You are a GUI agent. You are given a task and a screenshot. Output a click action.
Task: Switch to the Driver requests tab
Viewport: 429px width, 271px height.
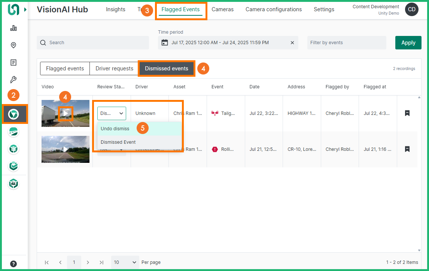point(114,68)
